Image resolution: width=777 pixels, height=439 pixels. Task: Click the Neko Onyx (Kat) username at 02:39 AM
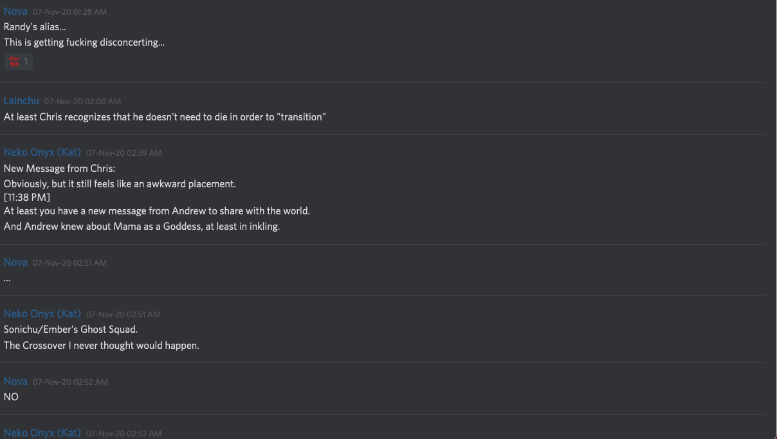(42, 153)
